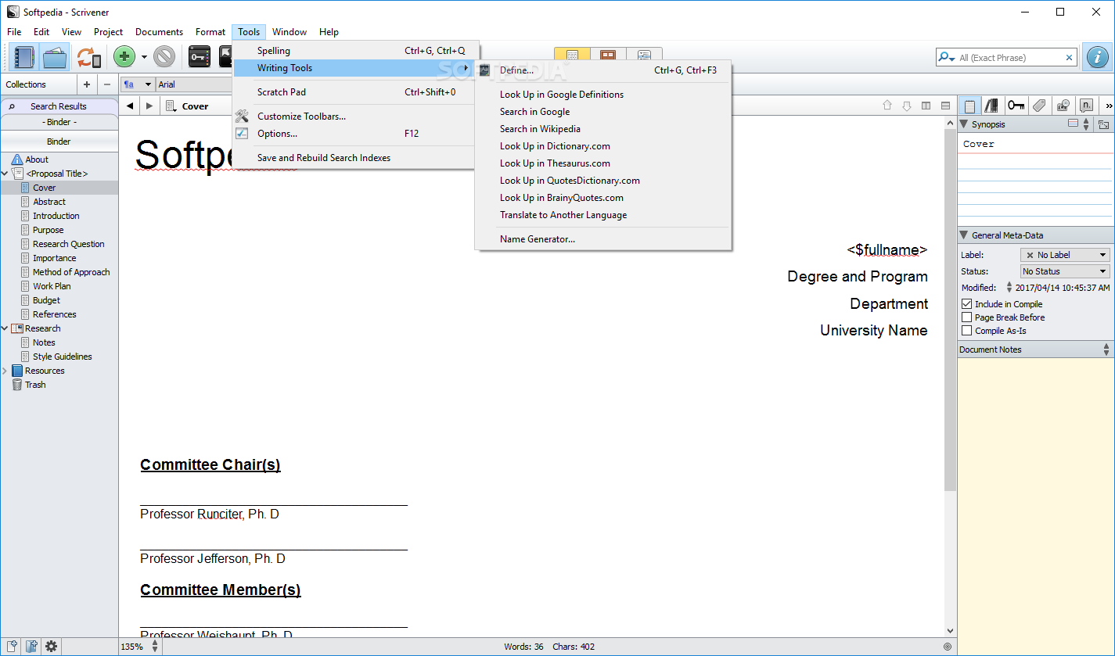Go forward in document history

149,106
